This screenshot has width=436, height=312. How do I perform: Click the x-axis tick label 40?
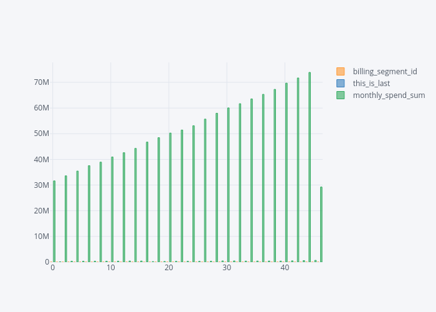285,268
